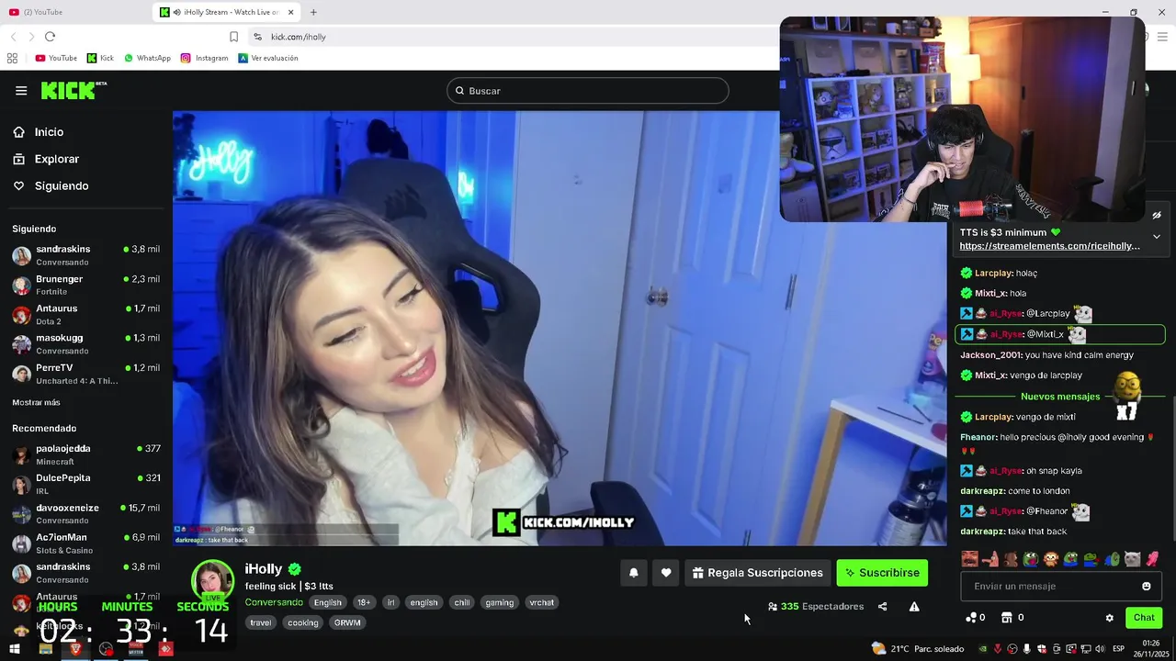
Task: Select the gaming tag
Action: click(500, 602)
